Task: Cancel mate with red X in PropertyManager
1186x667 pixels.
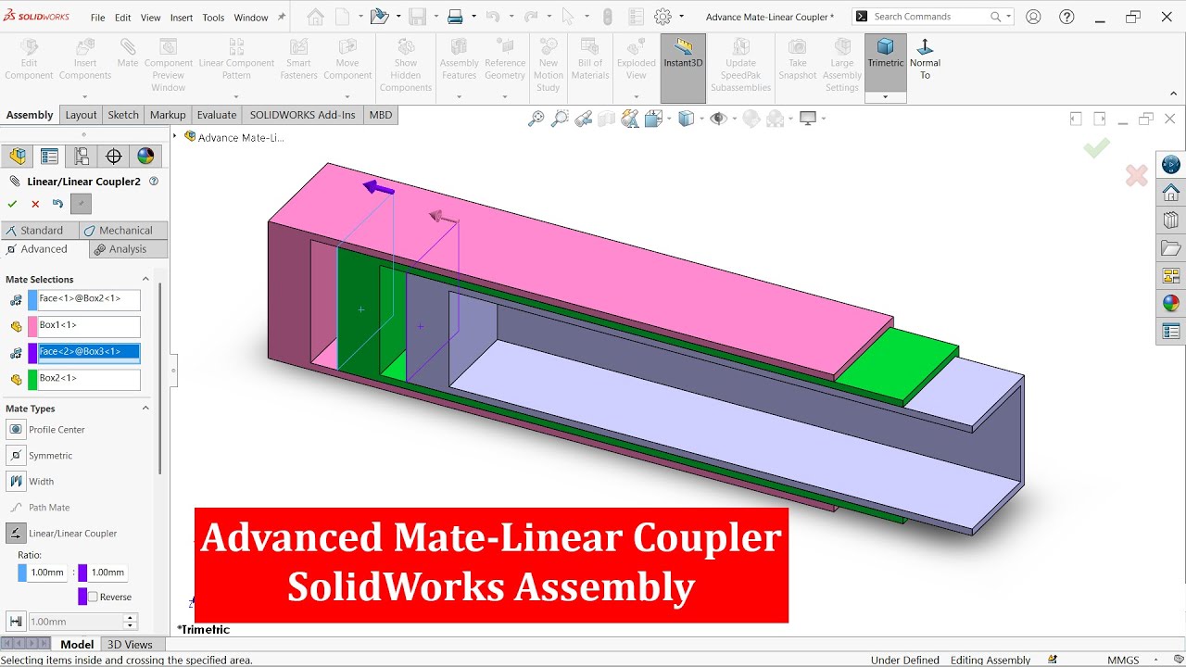Action: point(35,204)
